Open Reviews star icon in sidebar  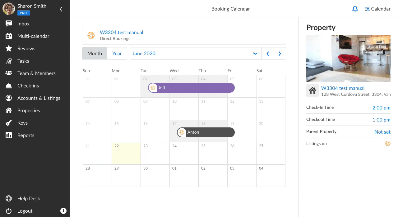9,48
